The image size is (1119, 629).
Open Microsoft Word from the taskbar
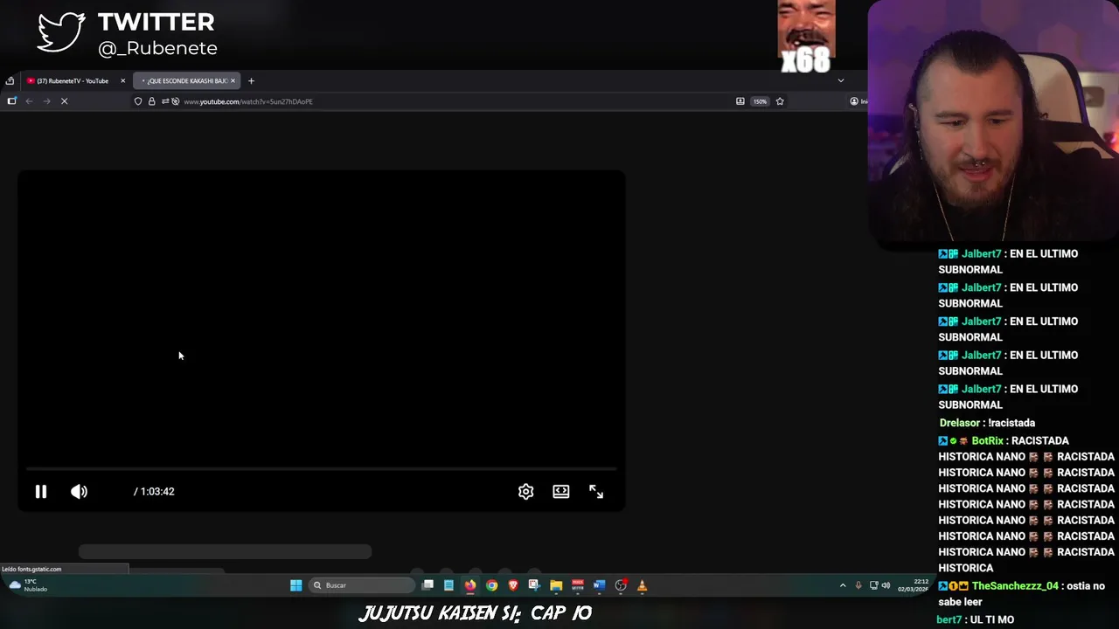[599, 585]
